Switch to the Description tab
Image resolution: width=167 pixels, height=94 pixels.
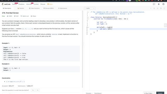(x=7, y=8)
